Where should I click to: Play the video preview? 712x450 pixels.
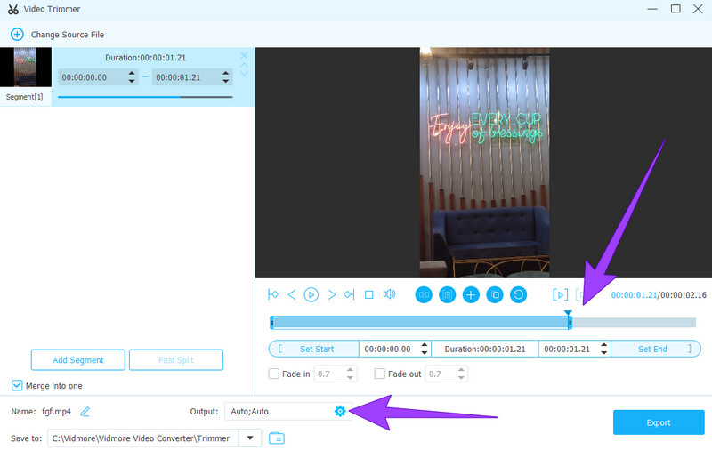311,295
